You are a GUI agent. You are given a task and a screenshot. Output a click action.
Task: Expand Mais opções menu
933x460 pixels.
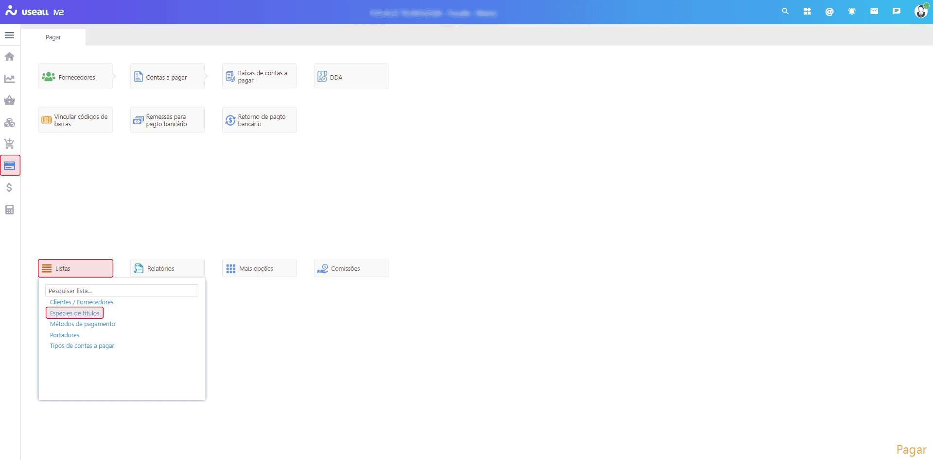click(x=259, y=268)
